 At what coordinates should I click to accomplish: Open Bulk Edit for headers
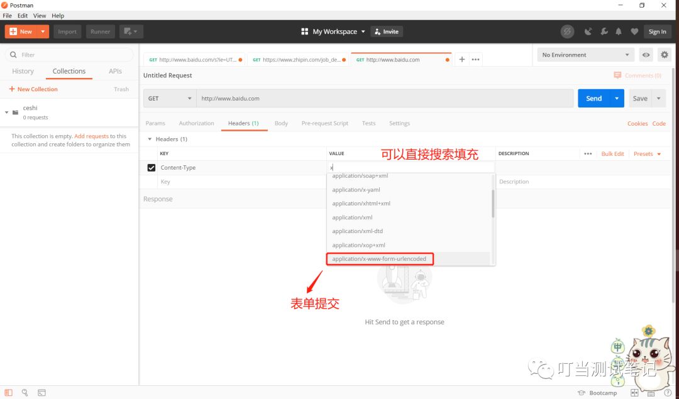point(612,153)
